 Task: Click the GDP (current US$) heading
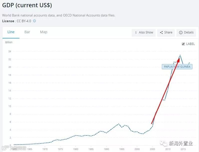pyautogui.click(x=27, y=5)
